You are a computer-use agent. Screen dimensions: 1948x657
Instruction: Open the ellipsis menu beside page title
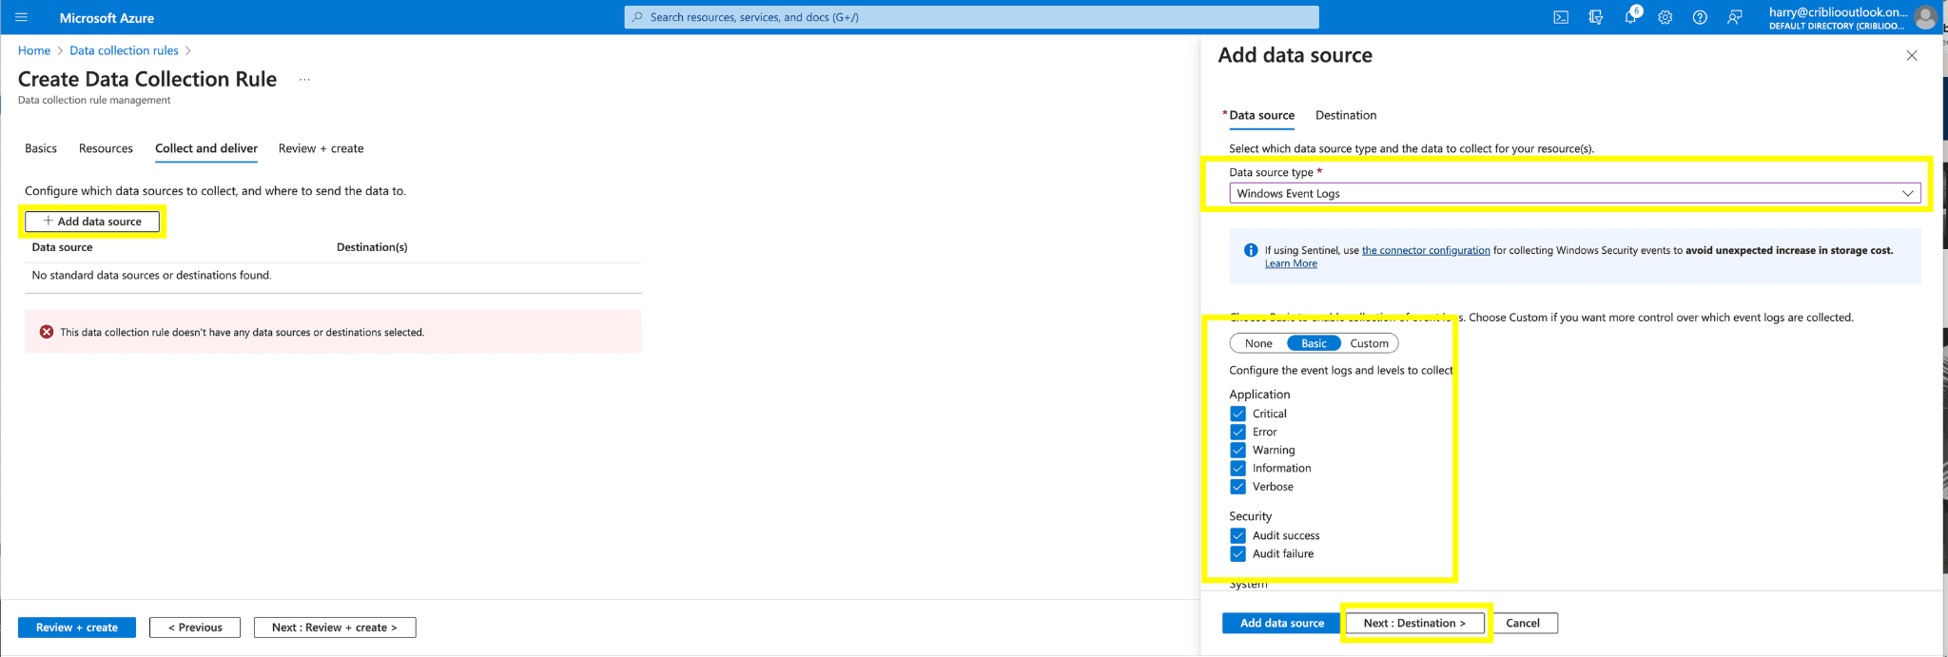pos(304,80)
